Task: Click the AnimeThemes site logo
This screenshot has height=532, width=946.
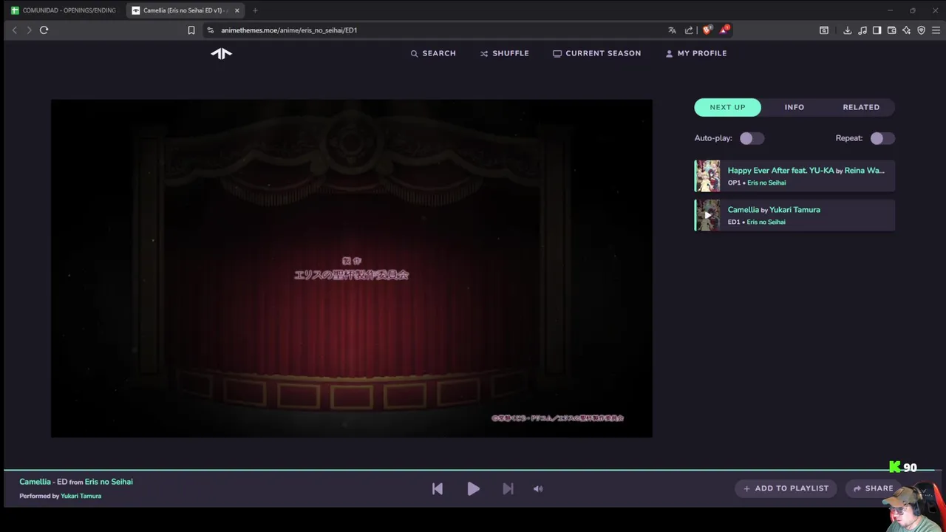Action: point(221,53)
